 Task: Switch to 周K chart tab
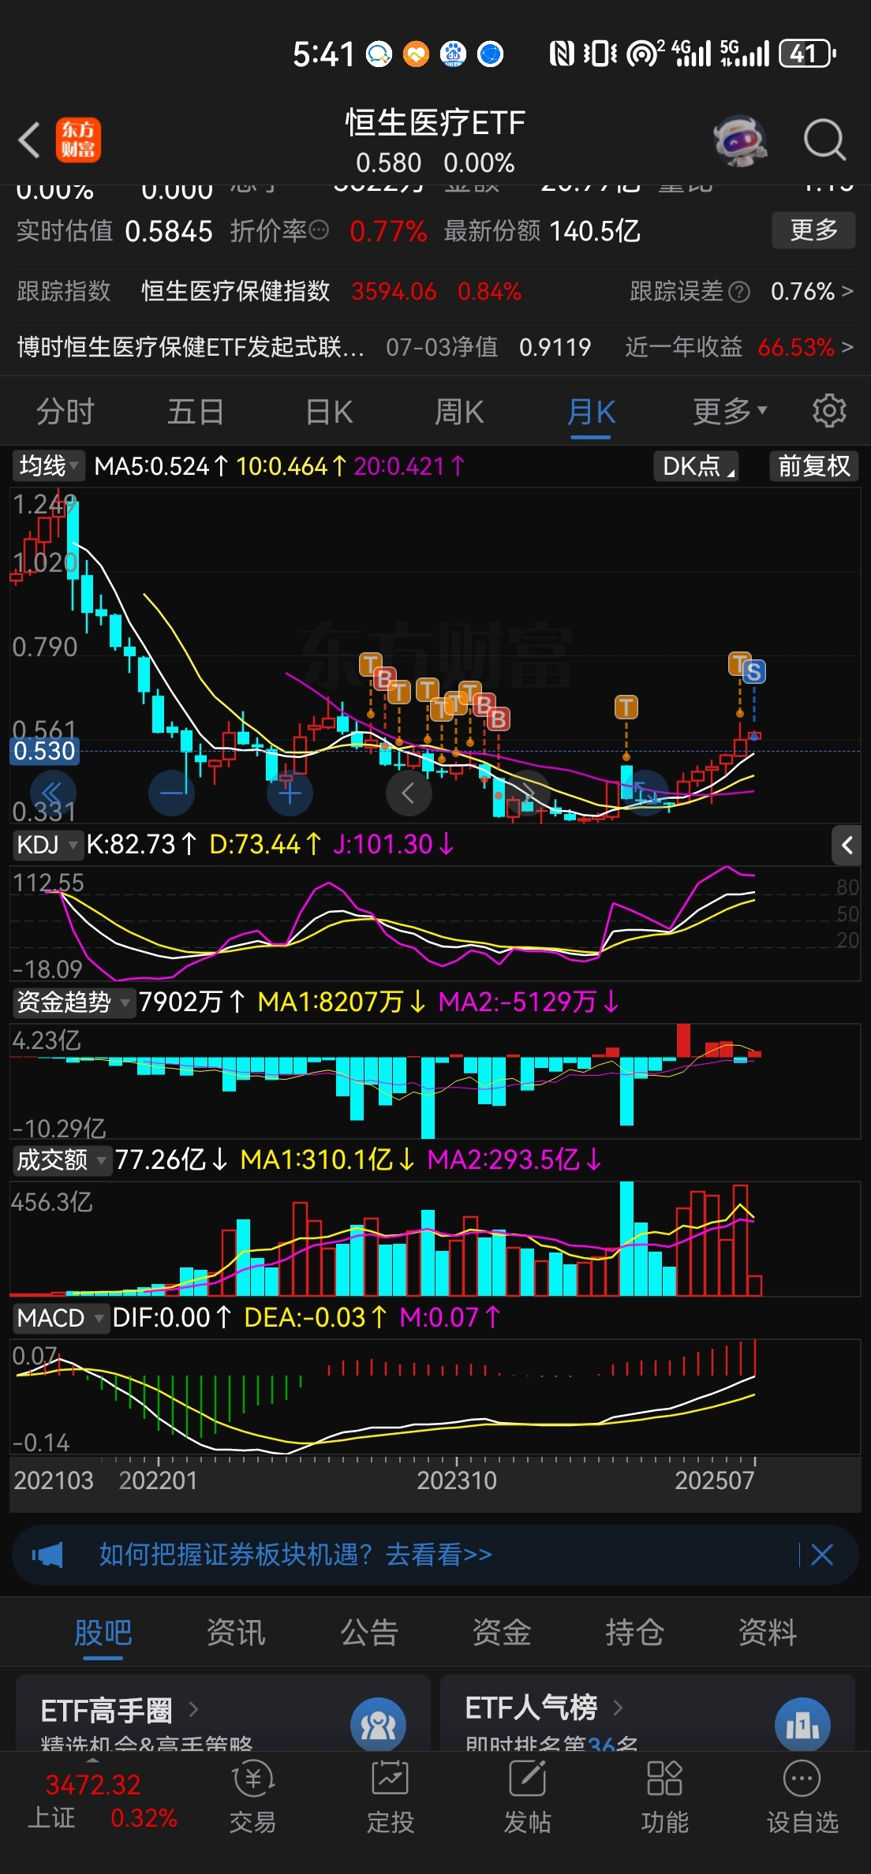[x=459, y=411]
